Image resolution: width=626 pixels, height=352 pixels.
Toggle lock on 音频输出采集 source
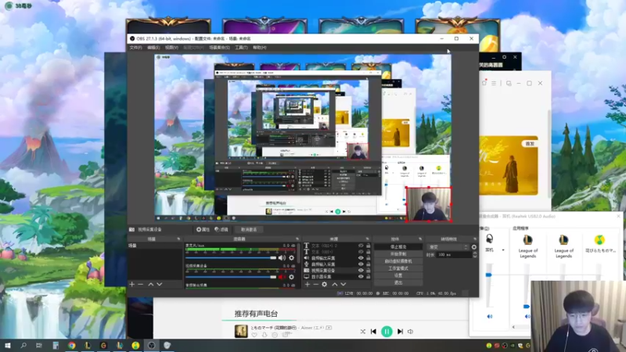click(x=368, y=258)
